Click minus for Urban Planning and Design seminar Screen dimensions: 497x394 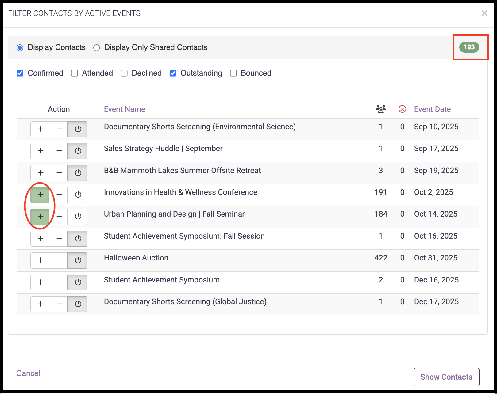(59, 216)
